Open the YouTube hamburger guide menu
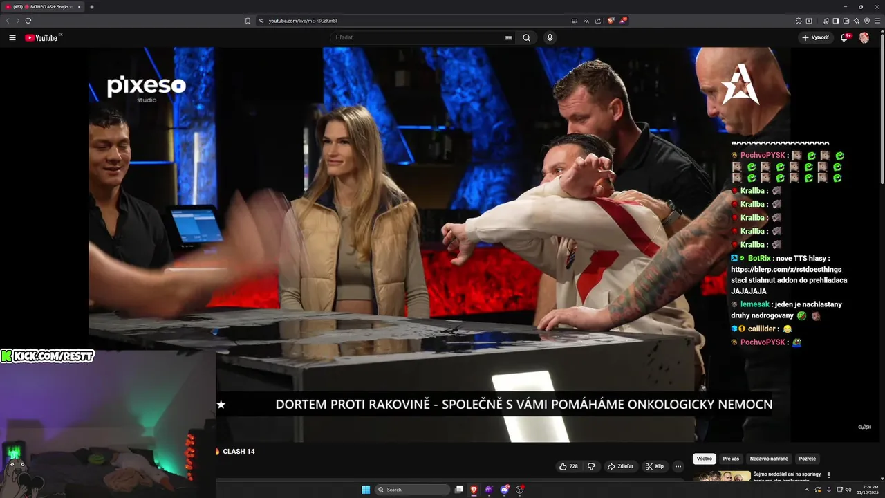Viewport: 885px width, 498px height. pos(12,38)
